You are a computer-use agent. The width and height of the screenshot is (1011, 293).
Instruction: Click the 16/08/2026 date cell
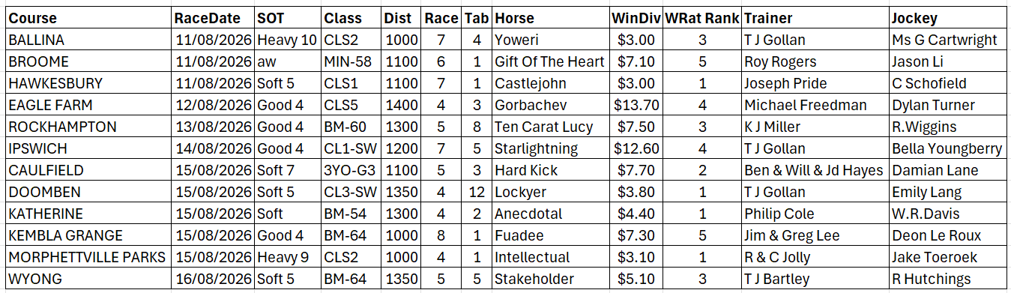pyautogui.click(x=212, y=279)
